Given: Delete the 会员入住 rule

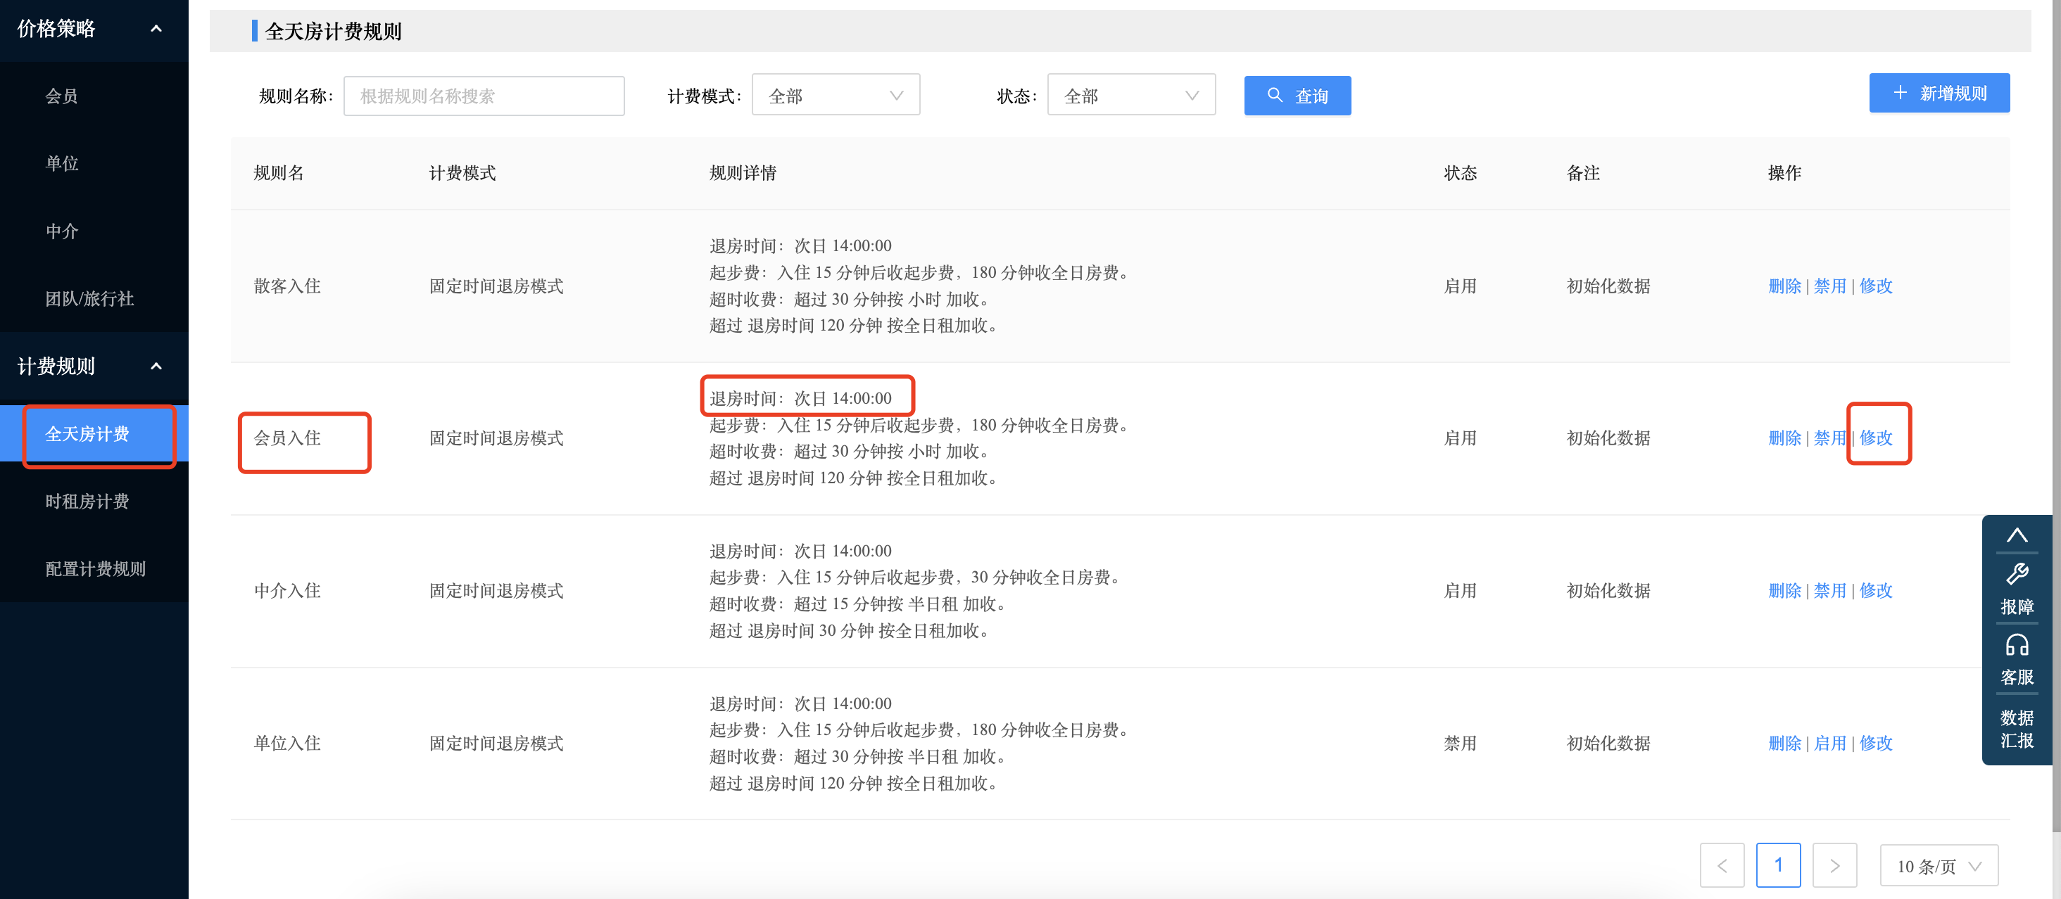Looking at the screenshot, I should (x=1784, y=438).
